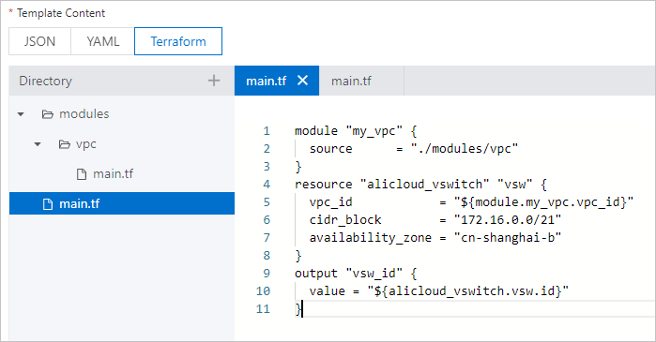Add a new item with Directory plus icon
Image resolution: width=656 pixels, height=342 pixels.
point(214,81)
